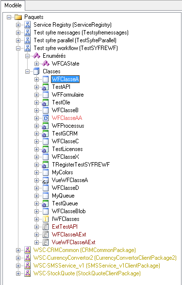Screen dimensions: 182x285
Task: Select the WFClasseA label
Action: (66, 79)
